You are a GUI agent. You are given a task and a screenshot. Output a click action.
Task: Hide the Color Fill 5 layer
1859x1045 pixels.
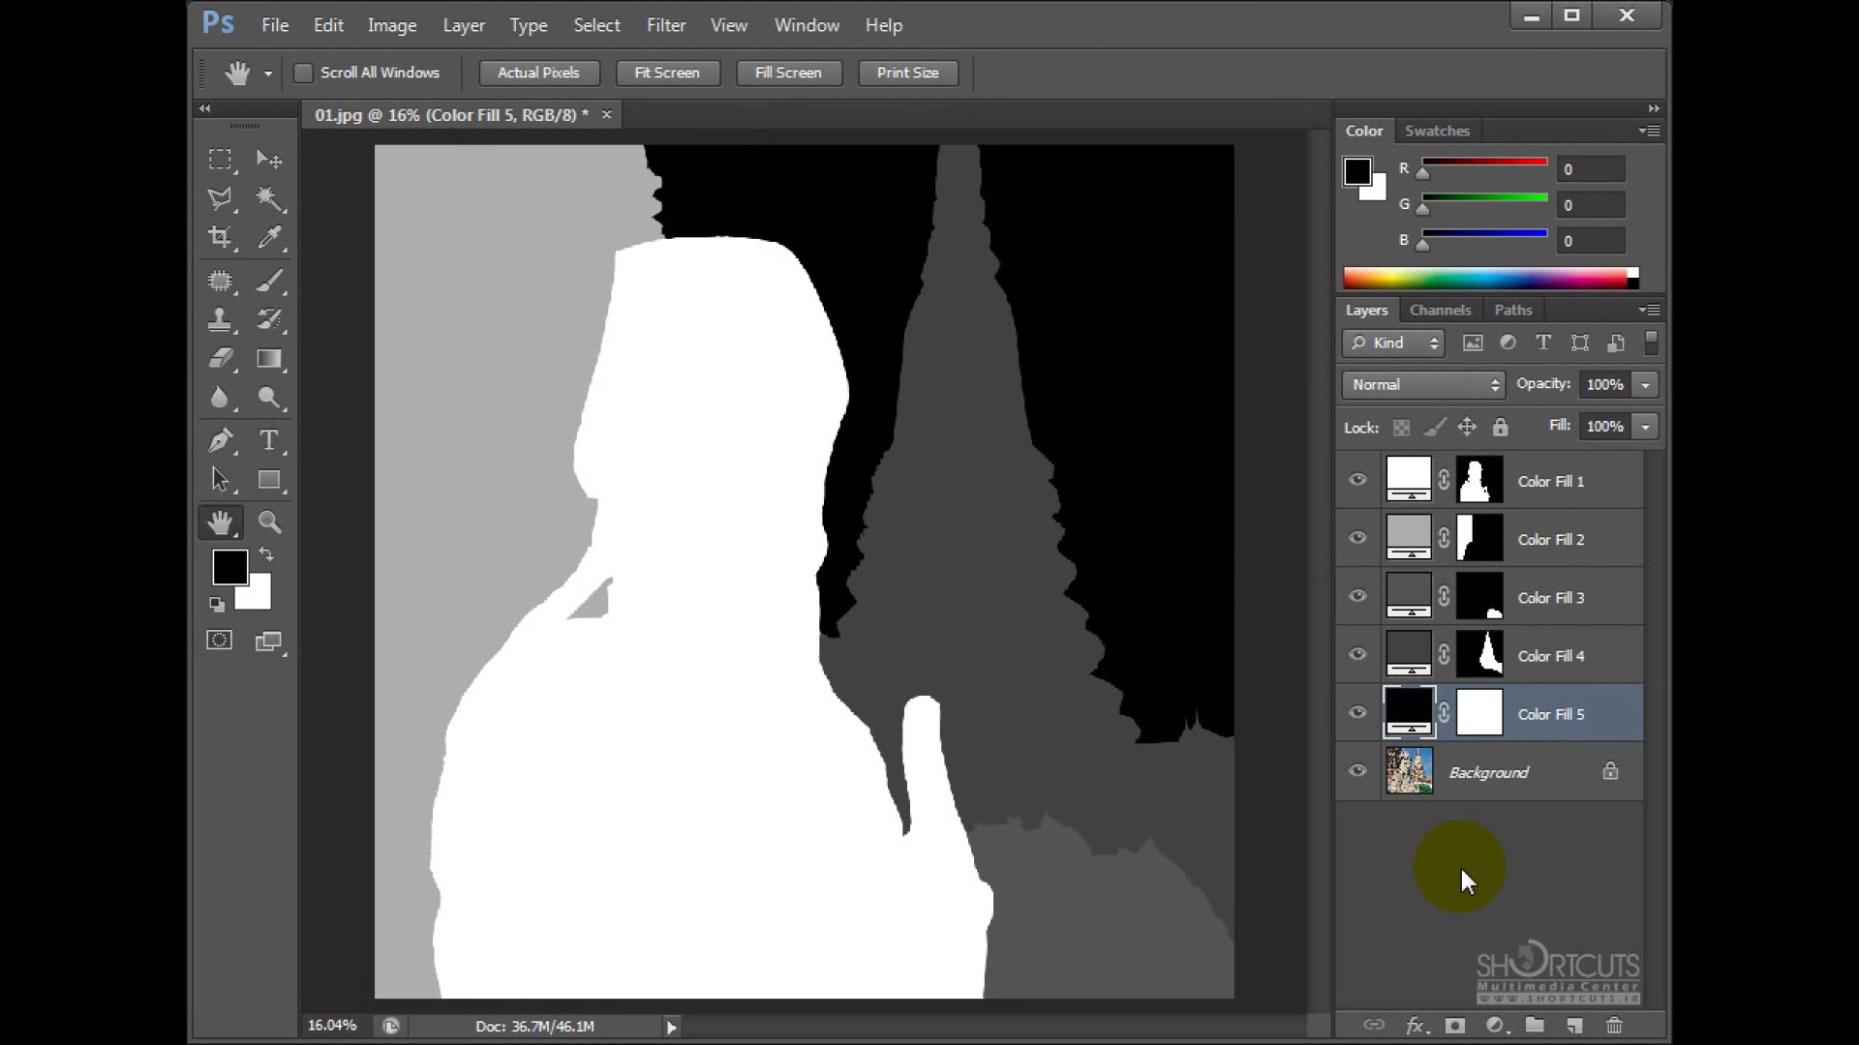pos(1357,713)
